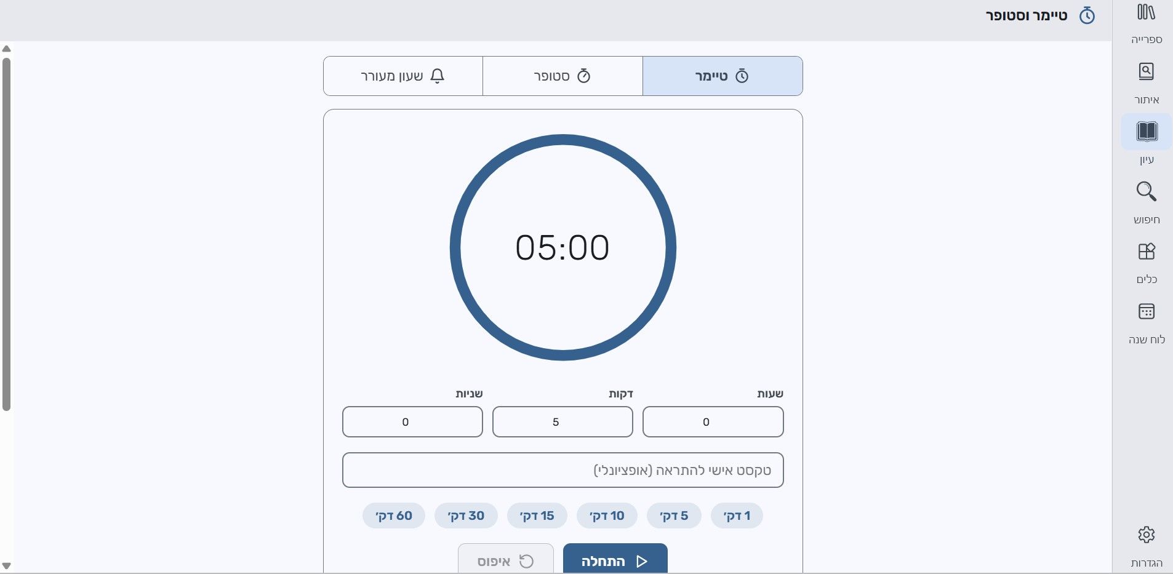Click the timer icon beside טיימר וסטופר title
Screen dimensions: 1173x574
click(1087, 15)
